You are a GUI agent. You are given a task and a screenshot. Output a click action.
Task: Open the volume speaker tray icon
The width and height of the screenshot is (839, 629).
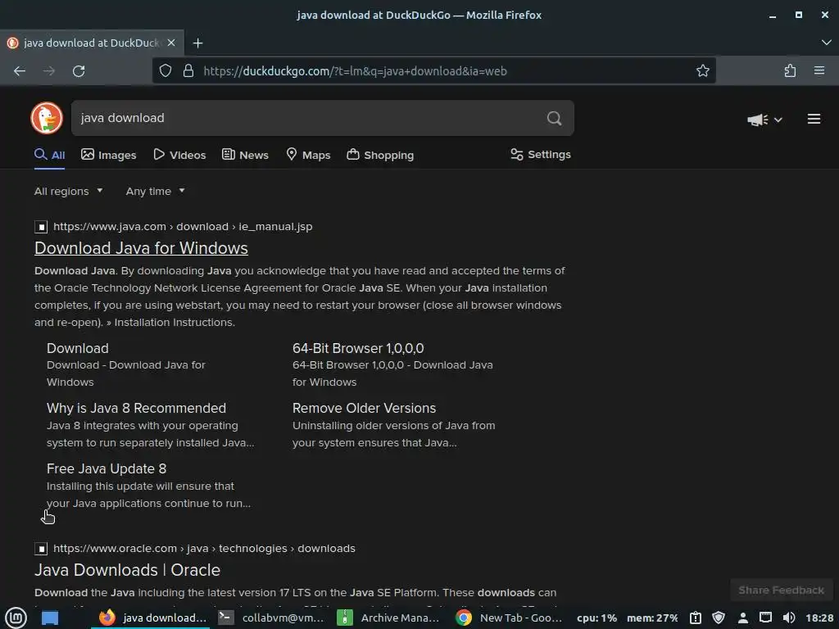789,618
